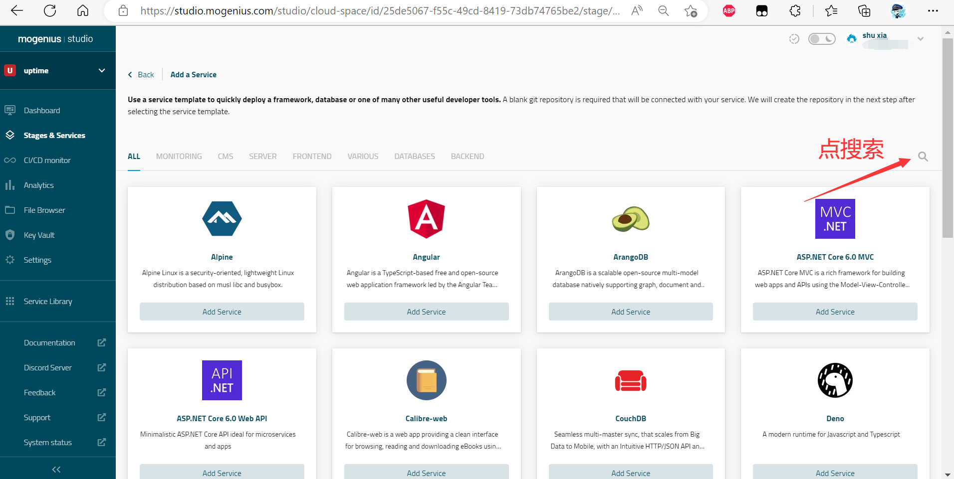
Task: Collapse the sidebar with double chevron
Action: coord(56,470)
